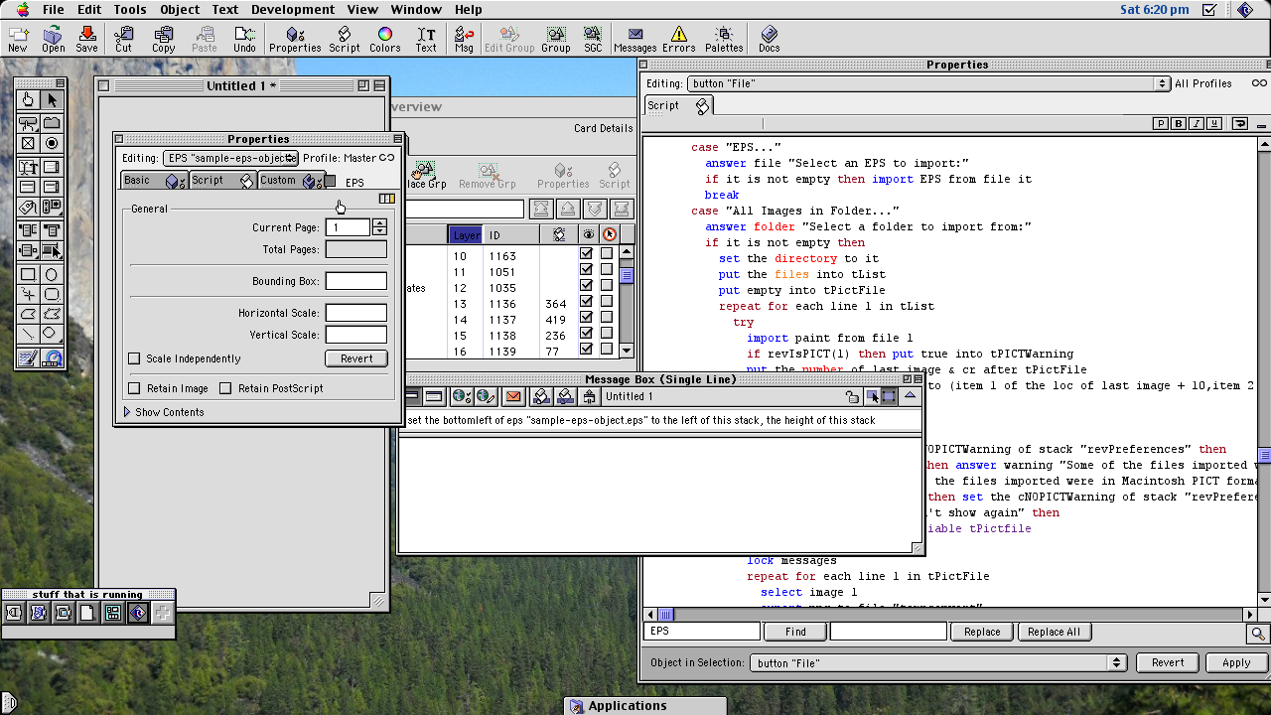Screen dimensions: 1271x715
Task: Click the lock icon in Message Box
Action: 852,397
